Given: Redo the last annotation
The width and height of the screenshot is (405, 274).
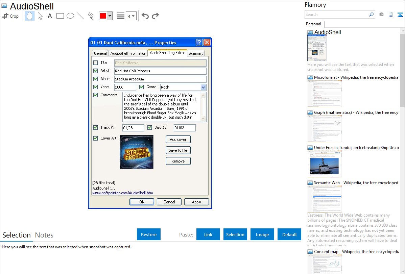Looking at the screenshot, I should point(155,16).
